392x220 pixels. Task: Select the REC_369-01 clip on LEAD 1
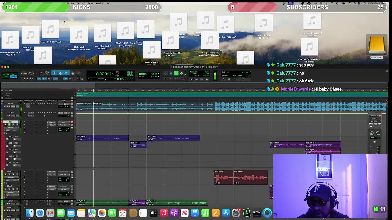(x=224, y=177)
